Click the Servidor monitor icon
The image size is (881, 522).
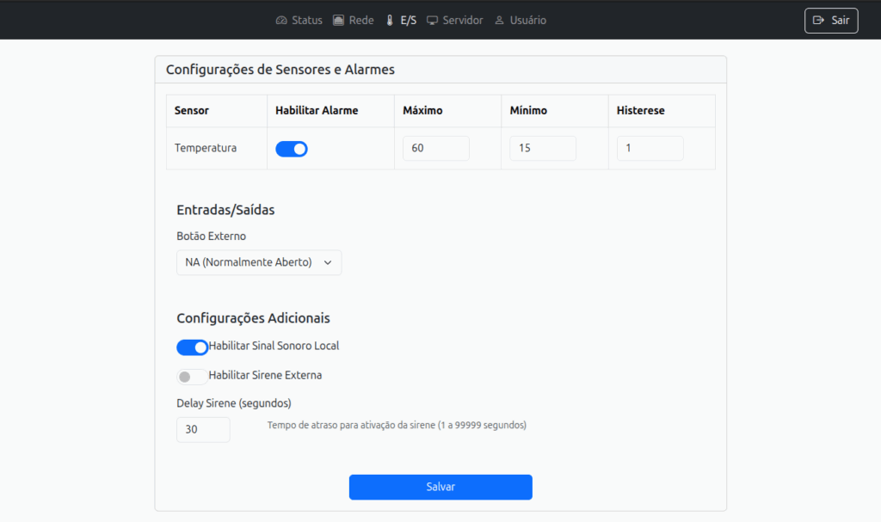pos(432,21)
